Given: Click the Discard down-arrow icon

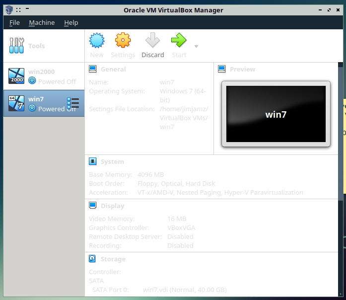Looking at the screenshot, I should (152, 40).
